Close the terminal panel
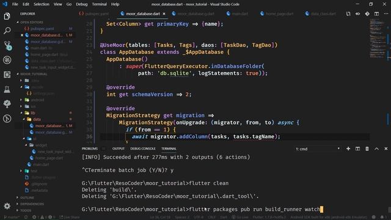The image size is (391, 220). point(386,148)
